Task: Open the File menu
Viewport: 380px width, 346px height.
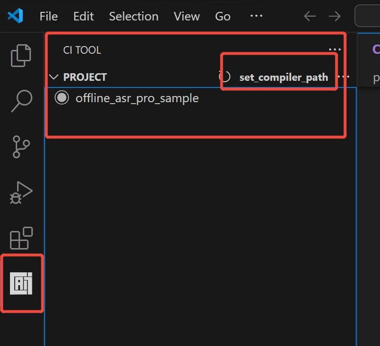Action: pos(48,16)
